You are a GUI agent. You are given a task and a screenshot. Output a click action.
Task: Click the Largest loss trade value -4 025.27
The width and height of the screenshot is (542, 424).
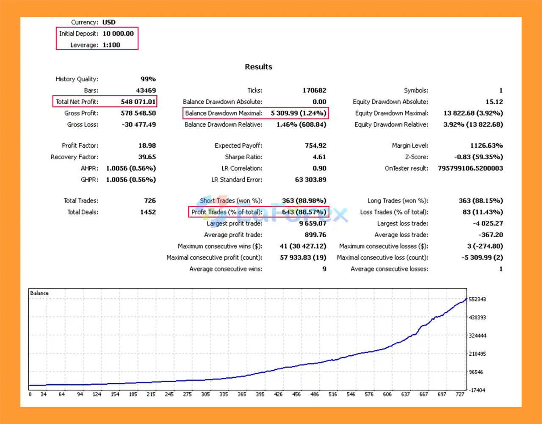488,223
